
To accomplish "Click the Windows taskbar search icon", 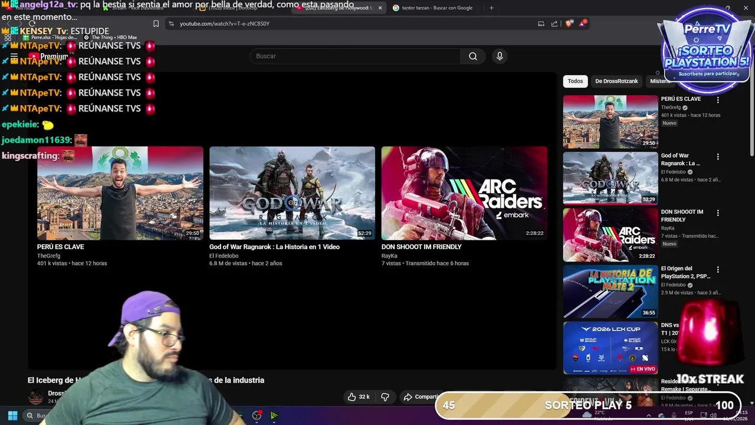I will tap(29, 416).
